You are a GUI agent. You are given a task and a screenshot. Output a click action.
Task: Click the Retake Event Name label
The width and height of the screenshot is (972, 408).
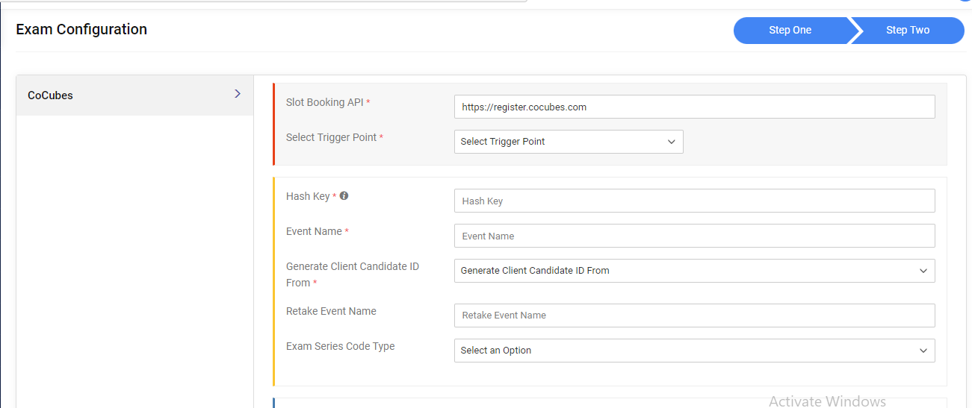[331, 311]
